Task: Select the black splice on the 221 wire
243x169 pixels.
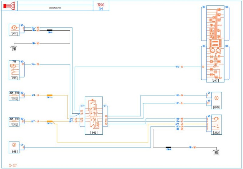Action: tap(50, 30)
